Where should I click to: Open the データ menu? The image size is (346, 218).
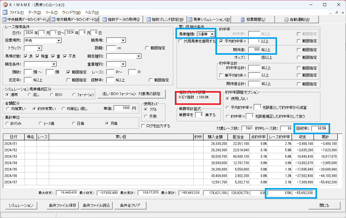(x=34, y=12)
